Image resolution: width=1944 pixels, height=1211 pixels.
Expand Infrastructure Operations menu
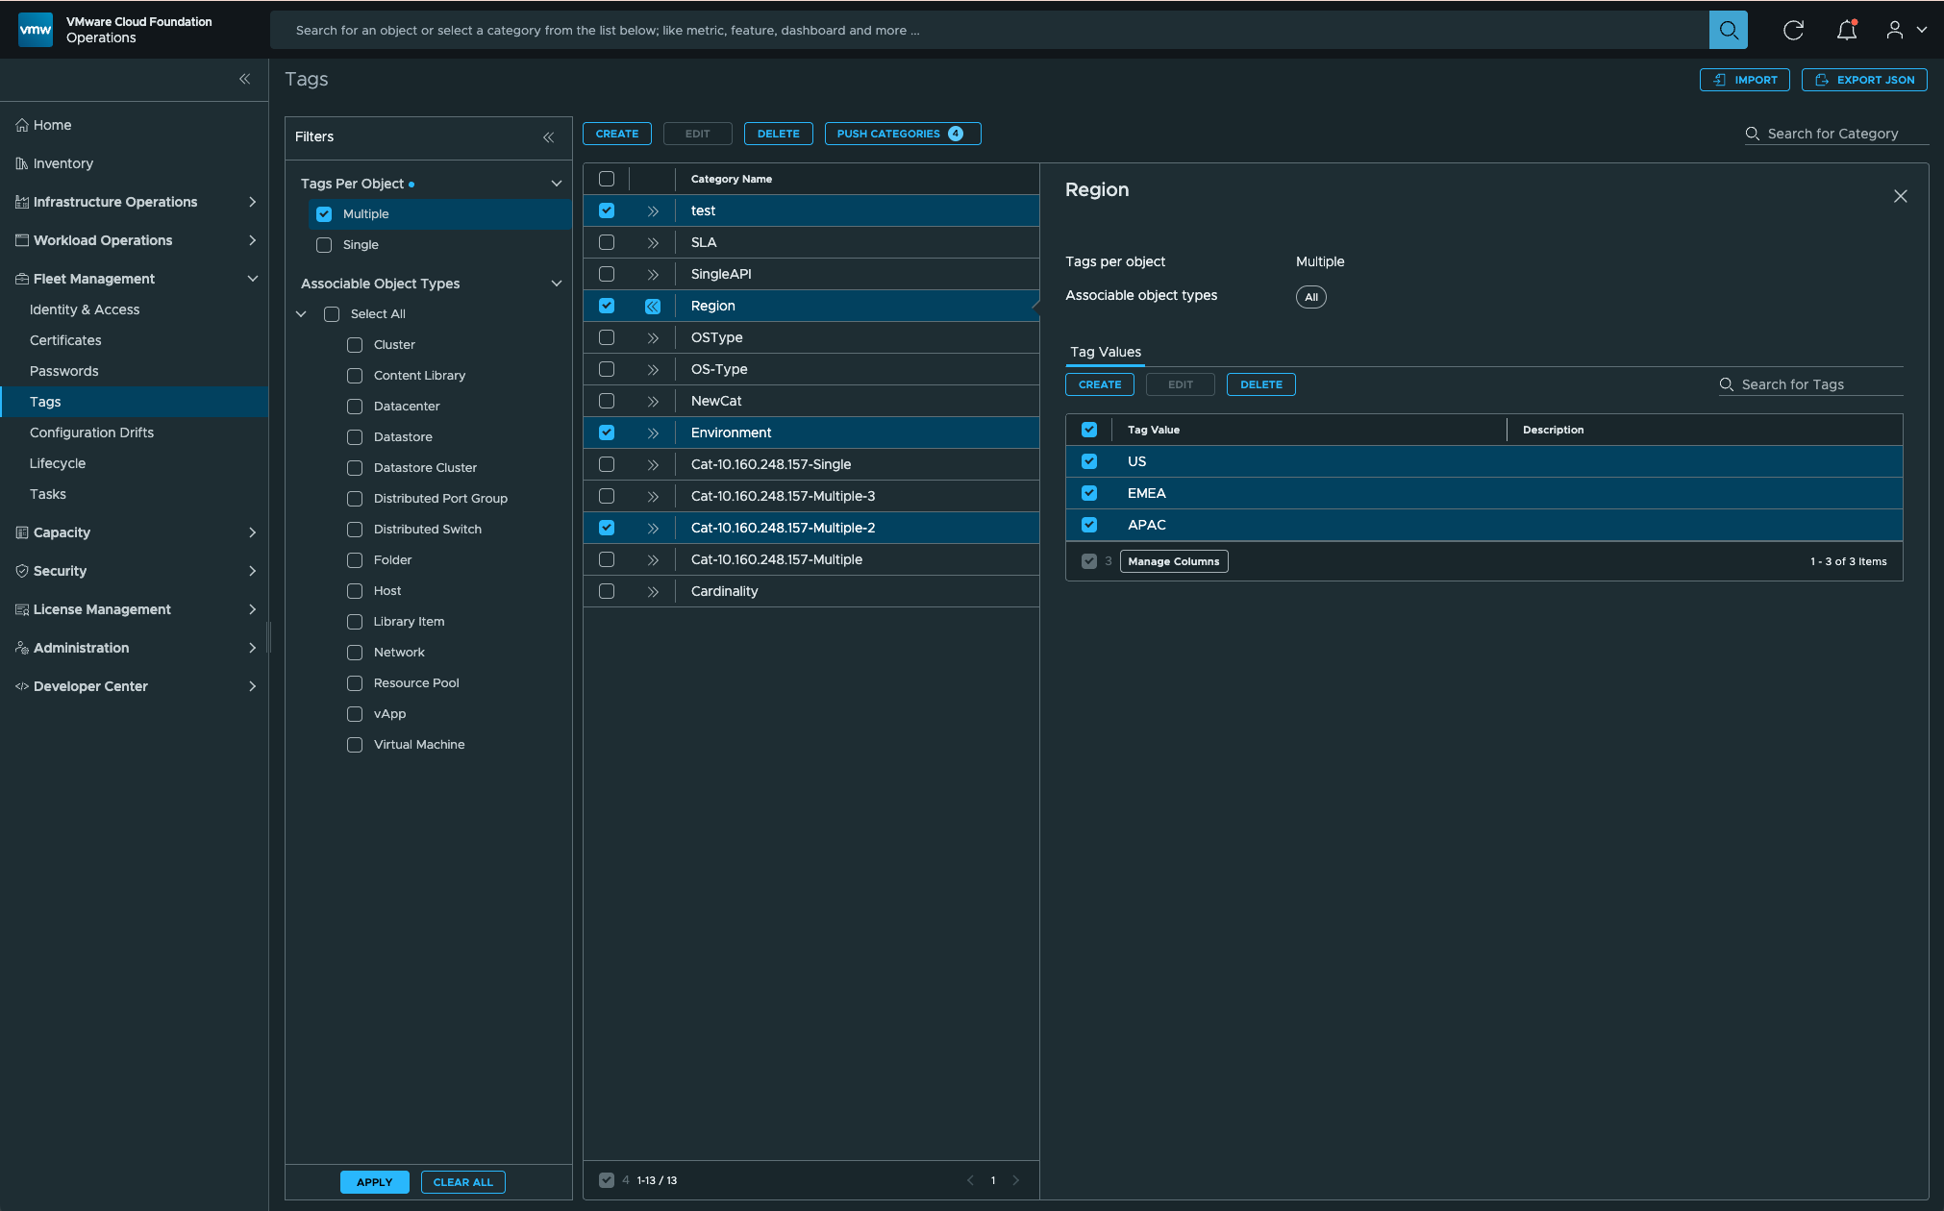click(252, 202)
